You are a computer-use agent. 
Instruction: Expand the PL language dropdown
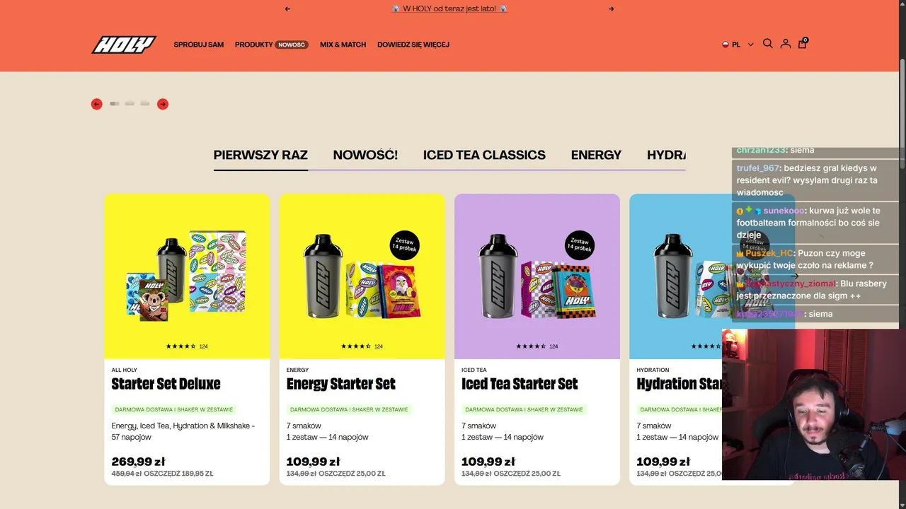pos(738,45)
